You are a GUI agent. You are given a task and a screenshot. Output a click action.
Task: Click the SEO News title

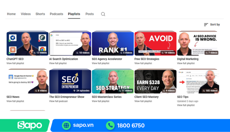point(13,97)
